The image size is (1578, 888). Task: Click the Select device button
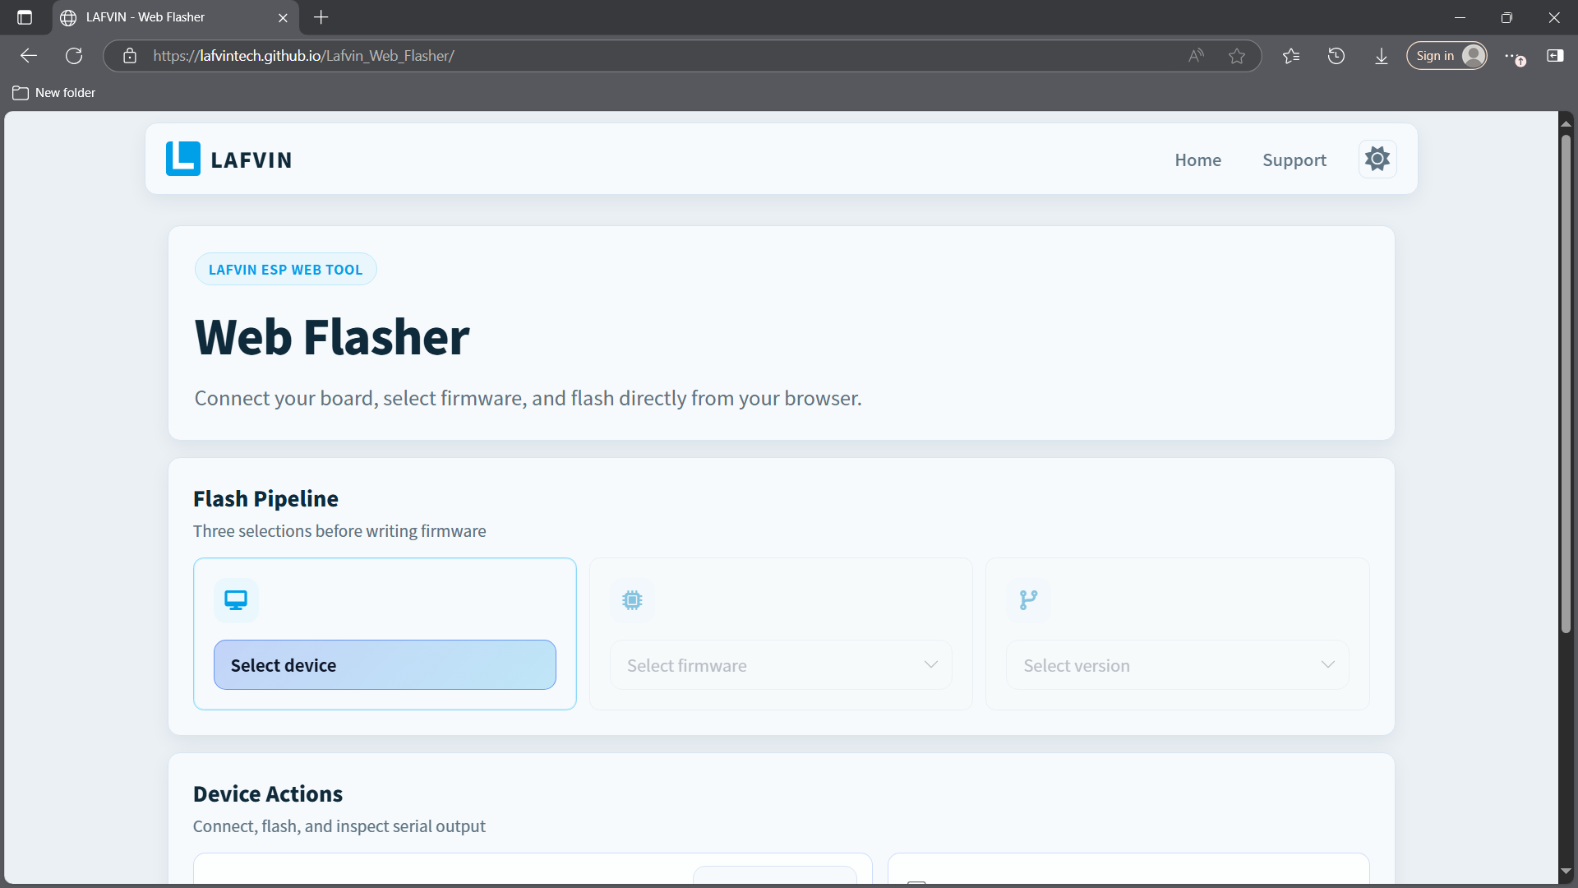[x=385, y=665]
